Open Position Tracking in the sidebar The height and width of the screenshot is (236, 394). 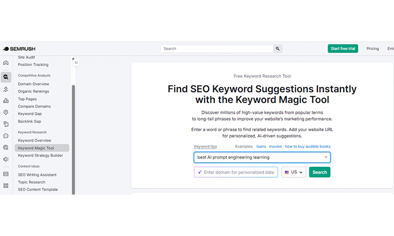click(x=33, y=65)
